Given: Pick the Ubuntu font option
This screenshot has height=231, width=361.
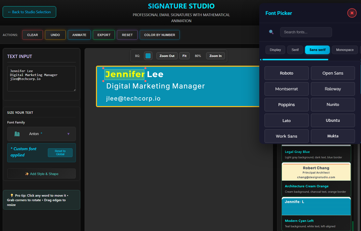Looking at the screenshot, I should (333, 120).
